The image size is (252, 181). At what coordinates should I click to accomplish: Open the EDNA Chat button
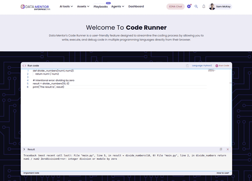coord(175,7)
